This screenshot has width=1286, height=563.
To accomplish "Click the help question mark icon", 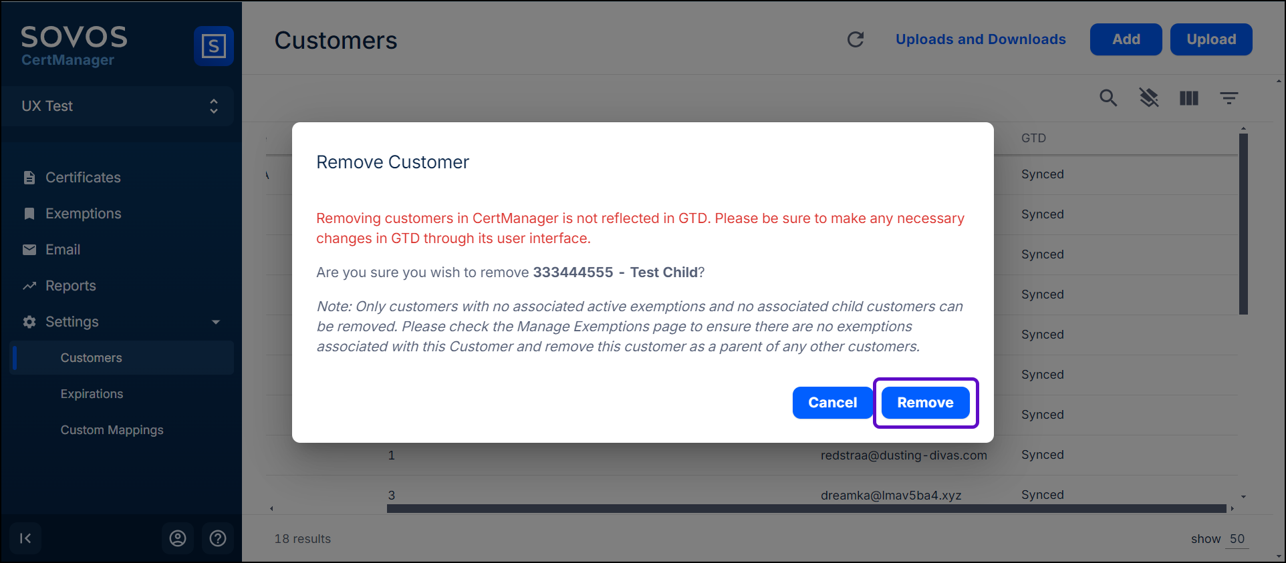I will pos(218,538).
